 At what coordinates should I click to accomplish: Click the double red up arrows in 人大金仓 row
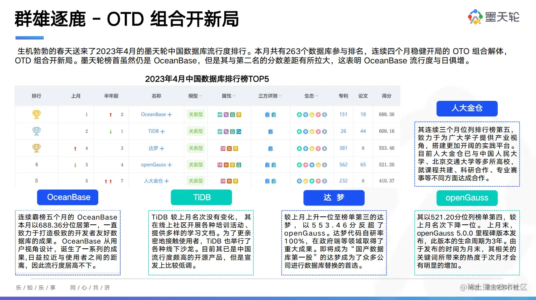click(x=108, y=181)
